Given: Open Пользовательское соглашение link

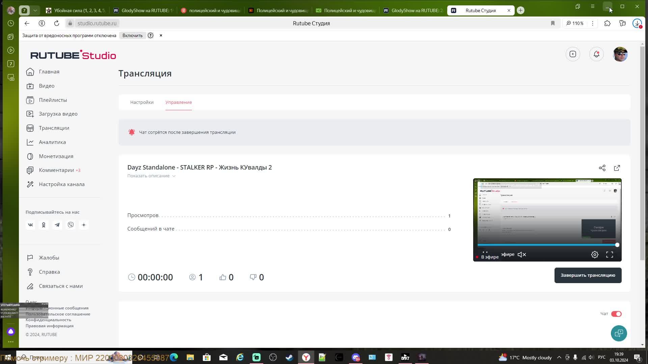Looking at the screenshot, I should pos(58,314).
